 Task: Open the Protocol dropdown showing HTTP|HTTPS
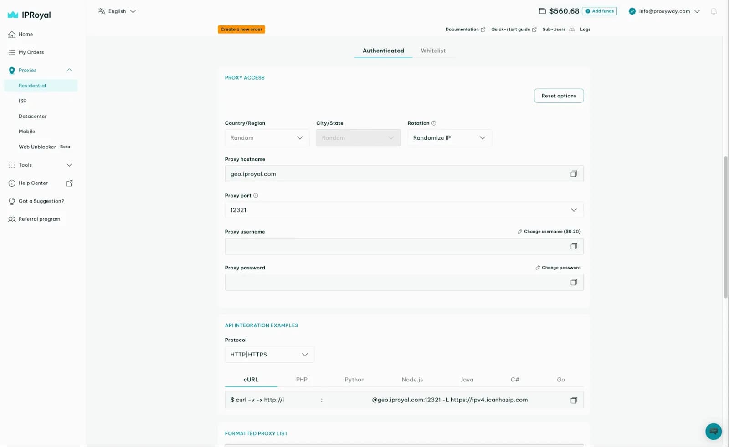pyautogui.click(x=269, y=354)
